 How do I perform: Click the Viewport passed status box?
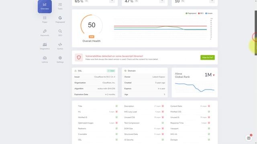209,128
